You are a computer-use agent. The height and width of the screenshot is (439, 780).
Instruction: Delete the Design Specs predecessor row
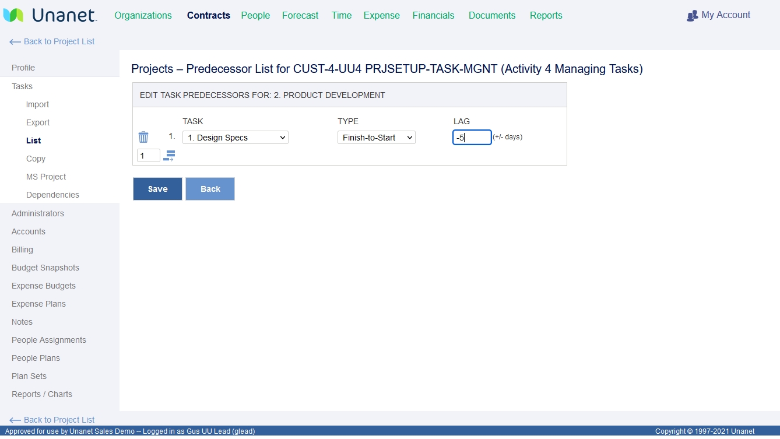[143, 137]
